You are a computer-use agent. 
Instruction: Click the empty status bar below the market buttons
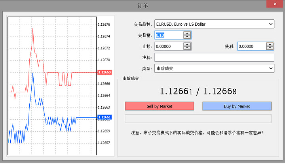coord(198,119)
